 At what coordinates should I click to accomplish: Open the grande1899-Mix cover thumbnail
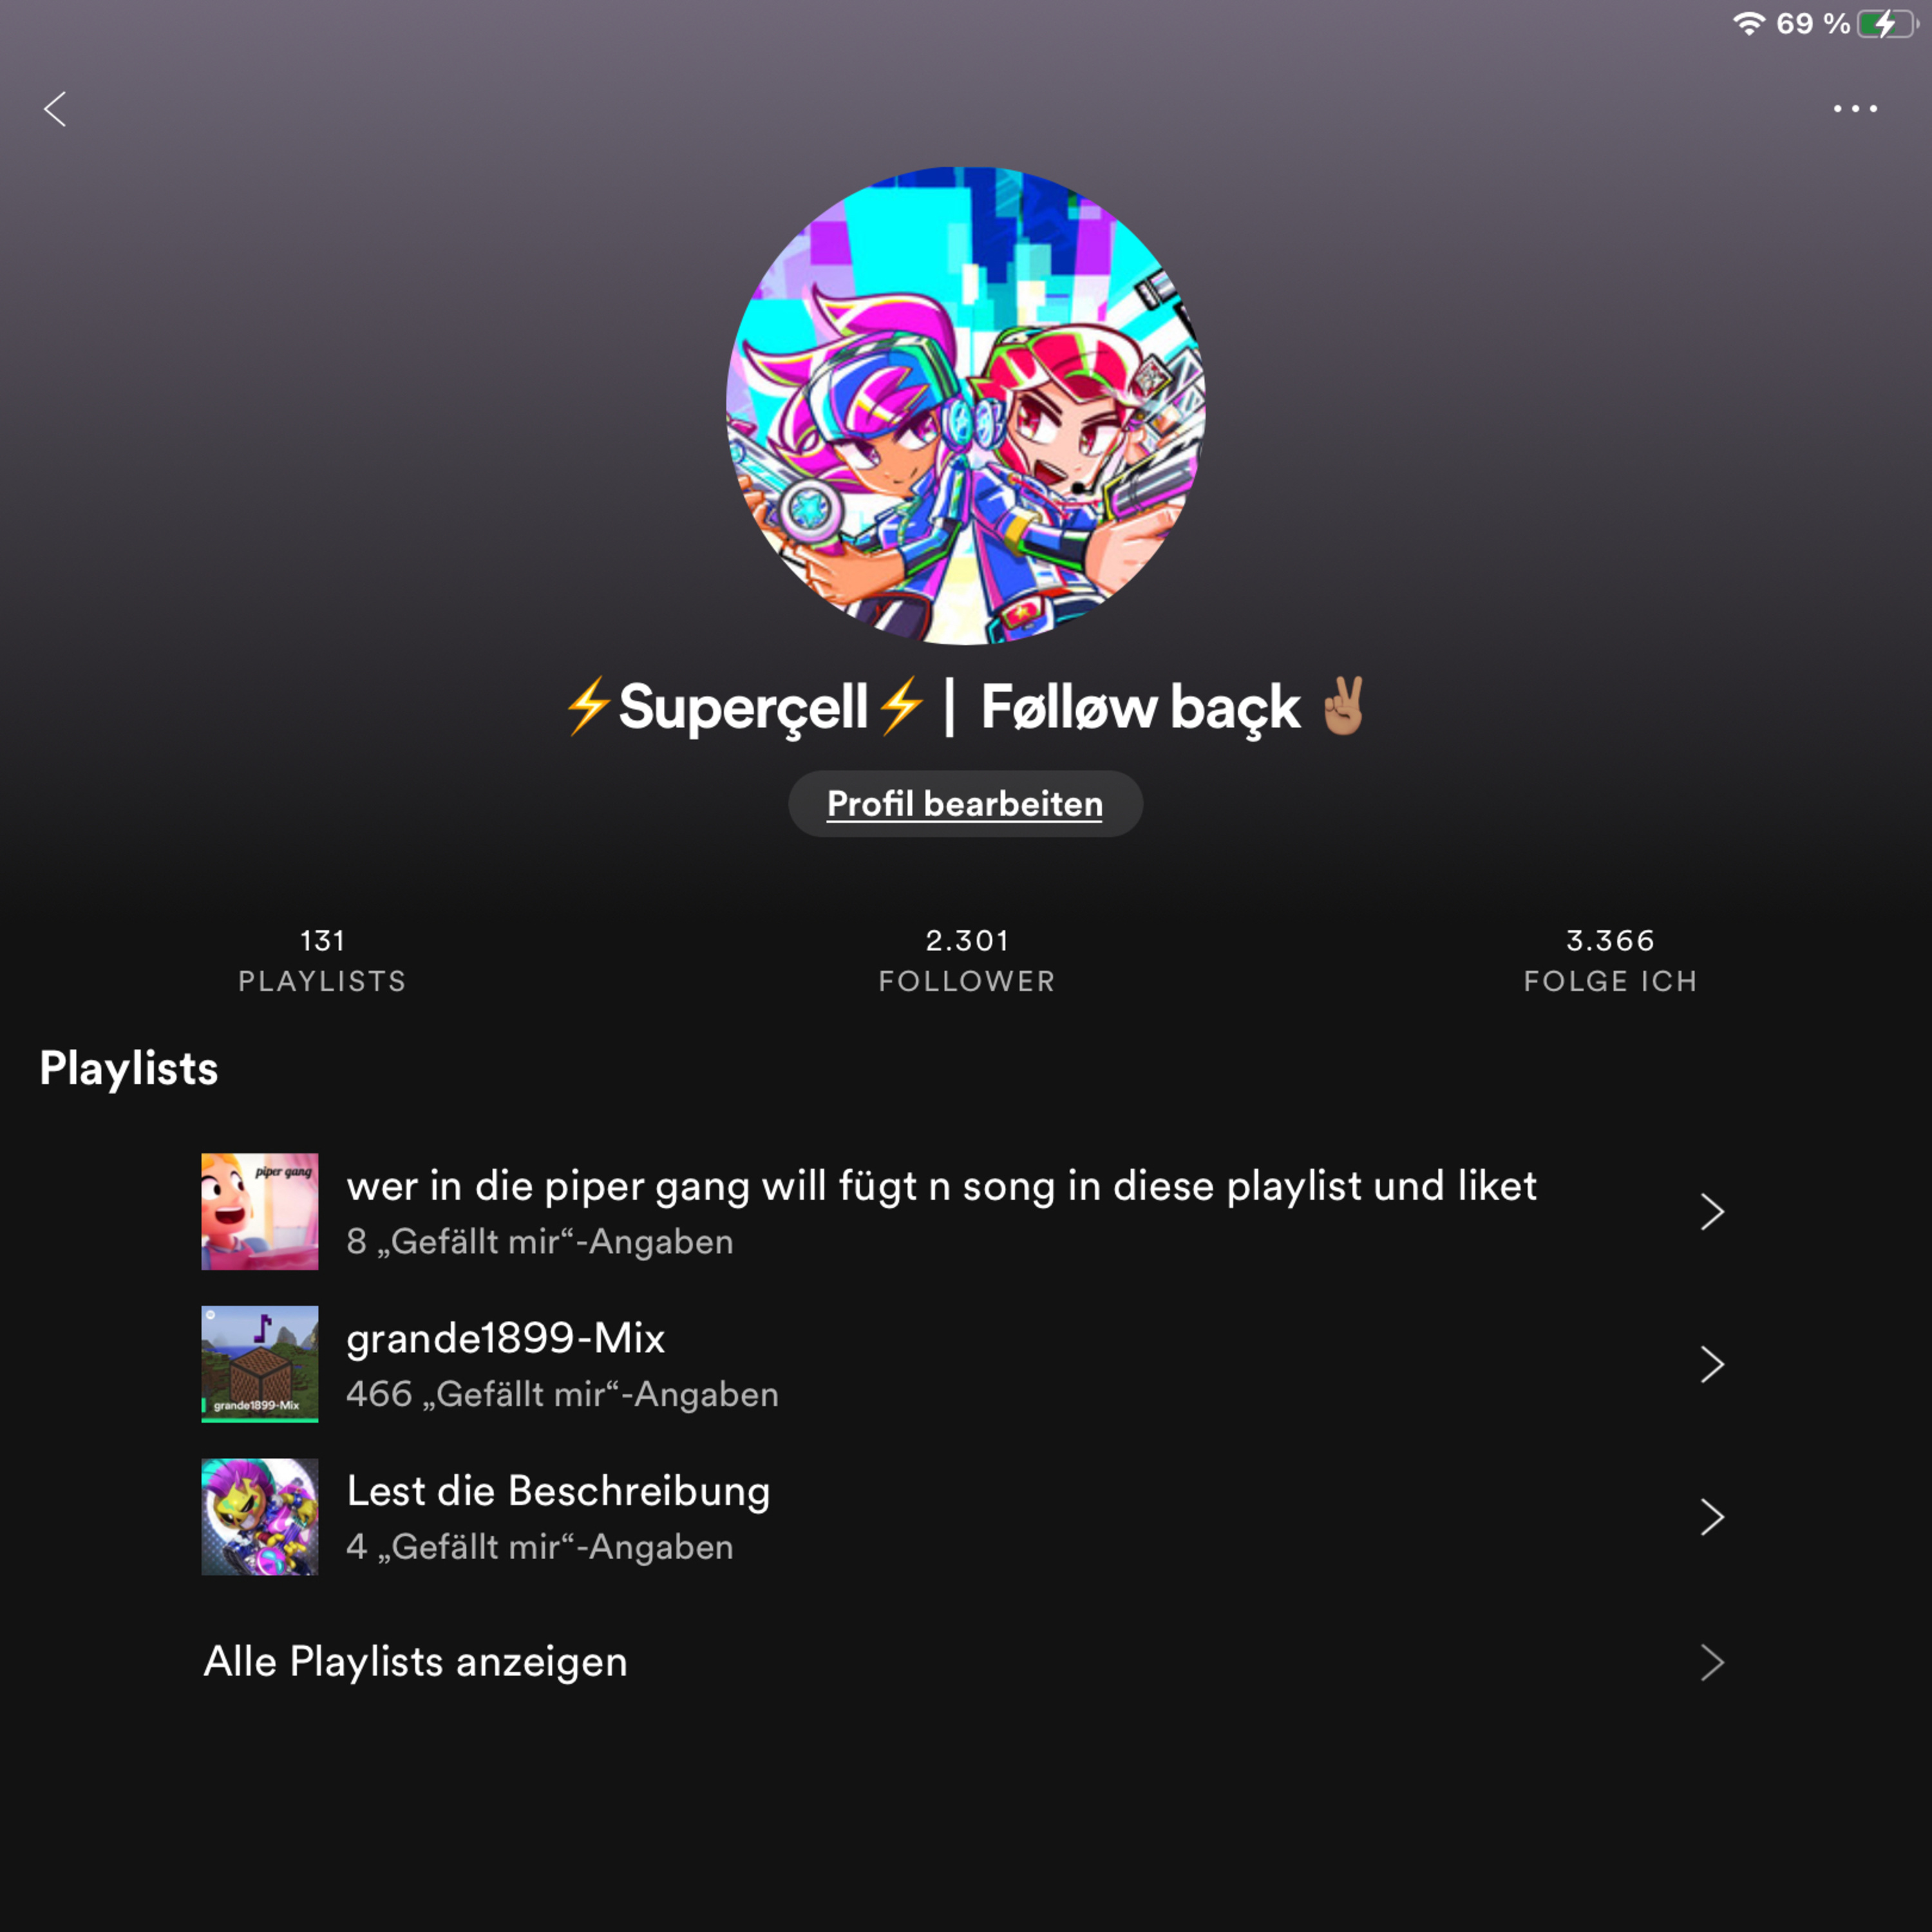tap(260, 1364)
